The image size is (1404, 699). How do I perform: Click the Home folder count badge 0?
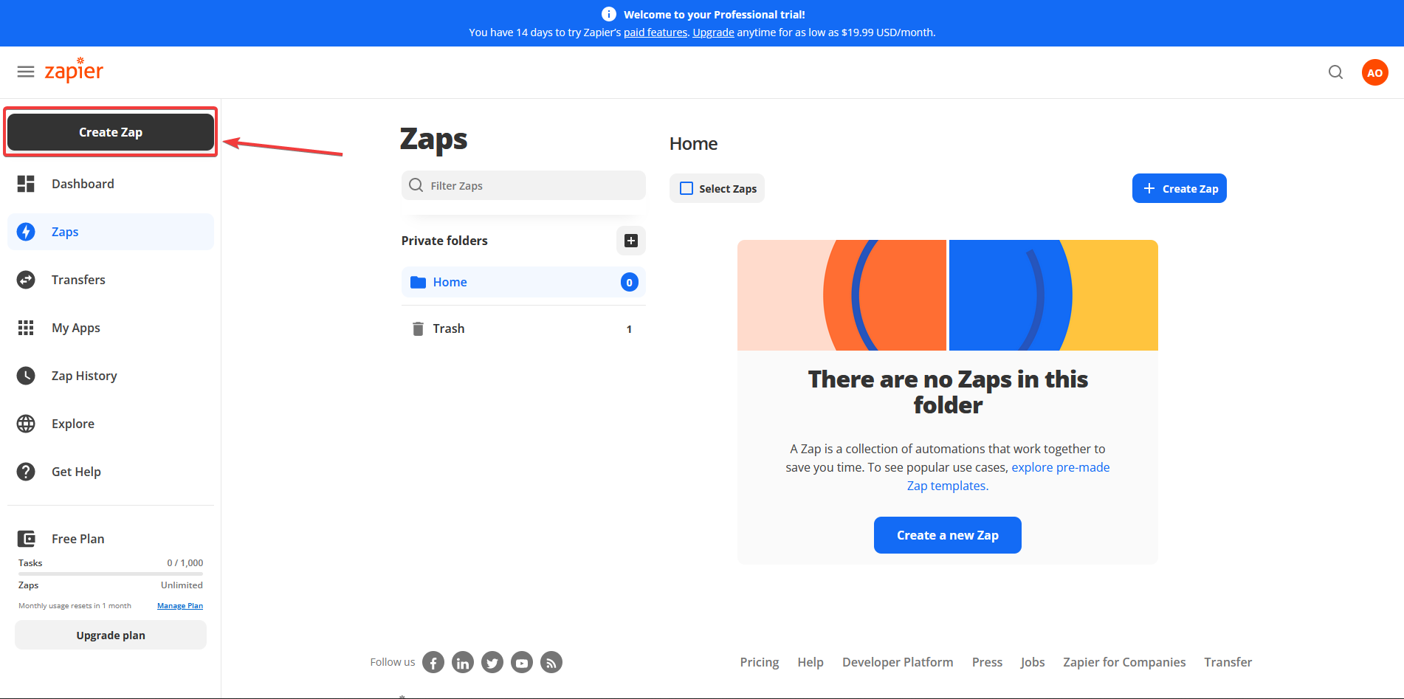point(629,282)
